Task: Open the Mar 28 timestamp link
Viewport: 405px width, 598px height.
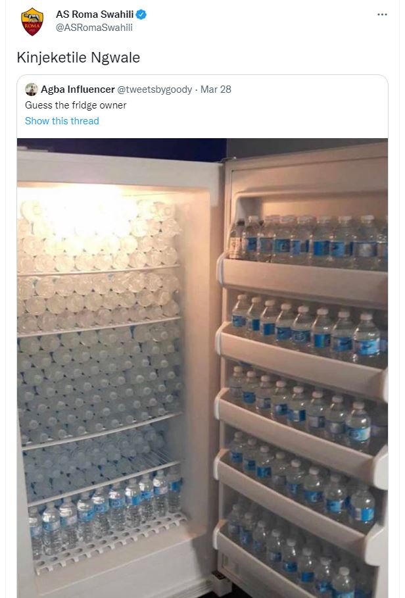Action: coord(216,89)
